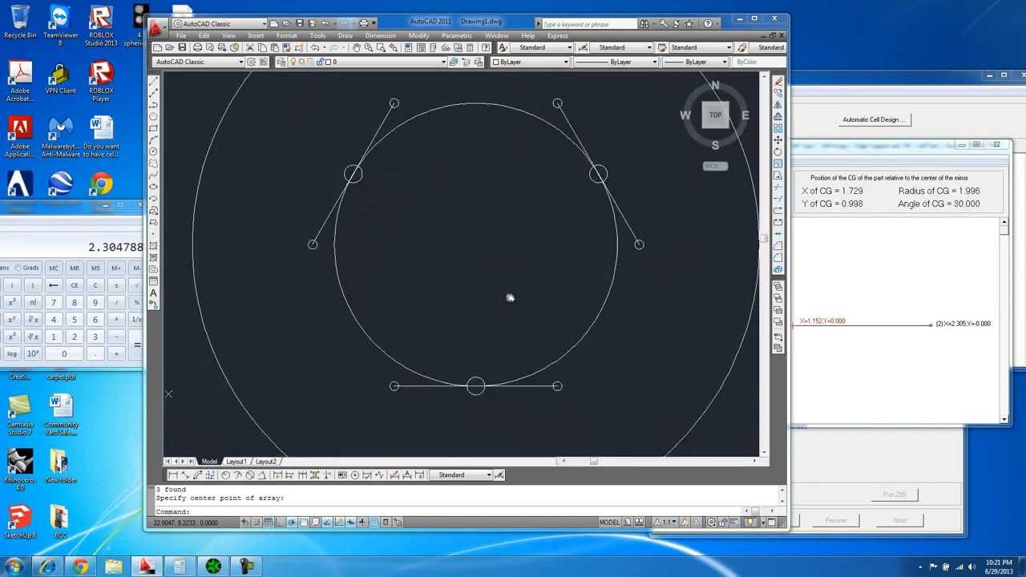Click the Linear dimension icon in Dimension toolbar

[173, 474]
